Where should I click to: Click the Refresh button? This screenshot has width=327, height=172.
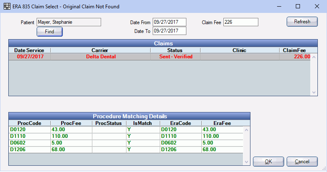(x=302, y=22)
